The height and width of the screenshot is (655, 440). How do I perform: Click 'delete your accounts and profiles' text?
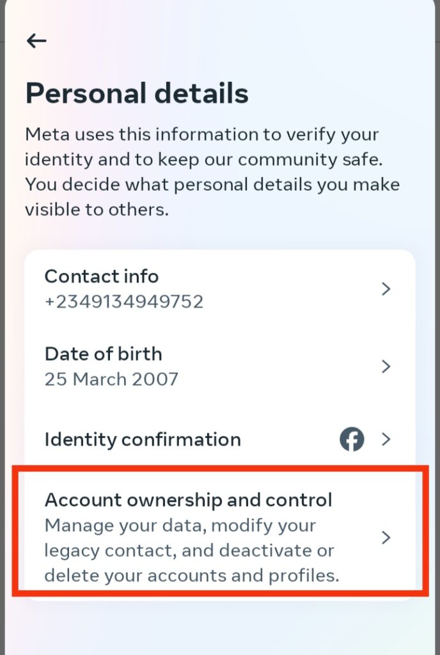click(192, 576)
